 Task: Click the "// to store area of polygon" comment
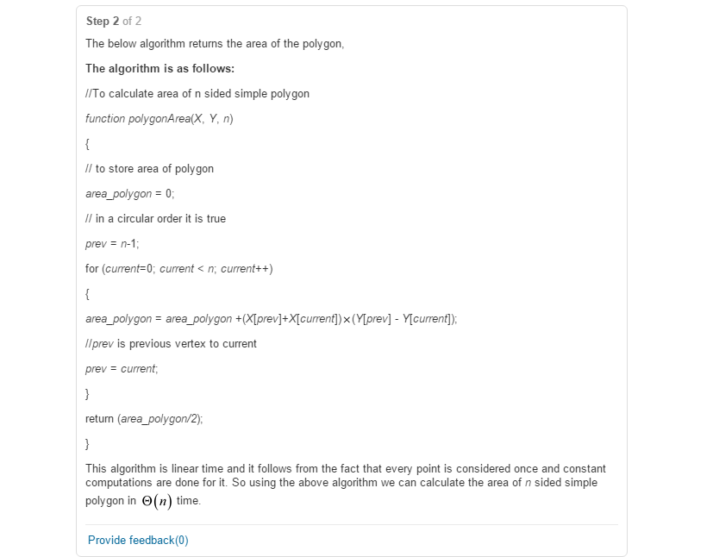(150, 169)
